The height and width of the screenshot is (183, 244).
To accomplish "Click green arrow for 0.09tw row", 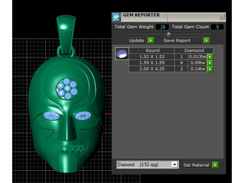I will tap(210, 63).
